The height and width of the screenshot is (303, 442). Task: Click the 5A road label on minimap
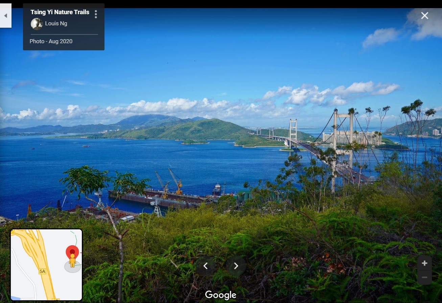click(42, 271)
